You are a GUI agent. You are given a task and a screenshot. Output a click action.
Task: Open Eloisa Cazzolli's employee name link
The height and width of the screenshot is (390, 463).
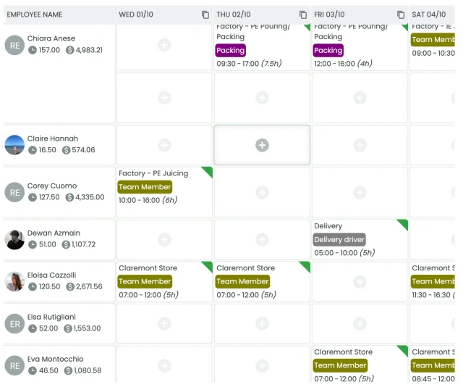point(51,275)
